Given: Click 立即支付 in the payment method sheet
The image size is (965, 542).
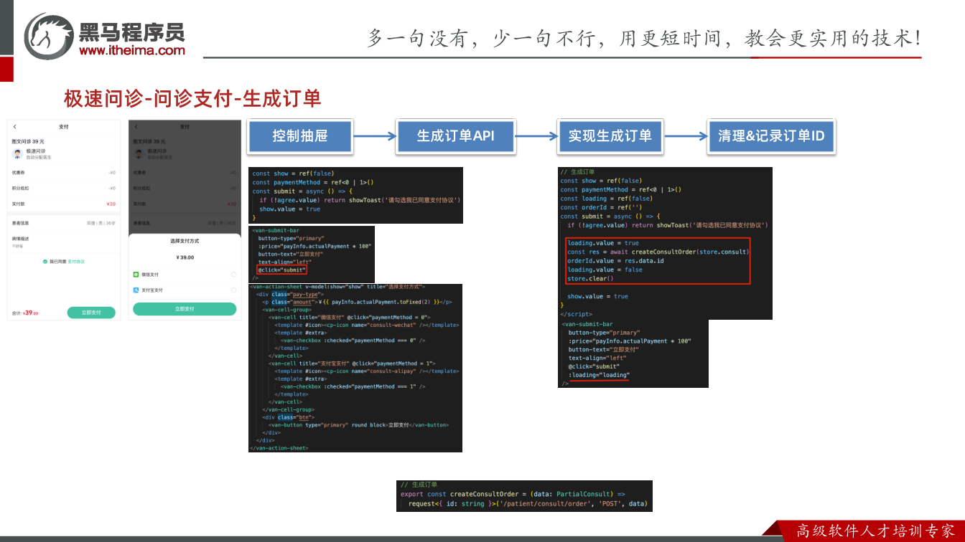Looking at the screenshot, I should [185, 309].
